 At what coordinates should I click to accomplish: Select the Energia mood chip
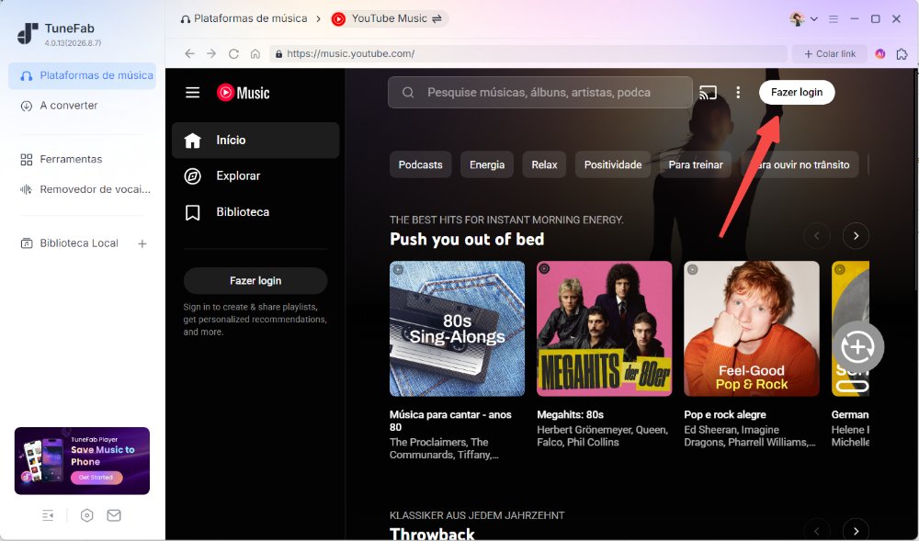pyautogui.click(x=487, y=164)
